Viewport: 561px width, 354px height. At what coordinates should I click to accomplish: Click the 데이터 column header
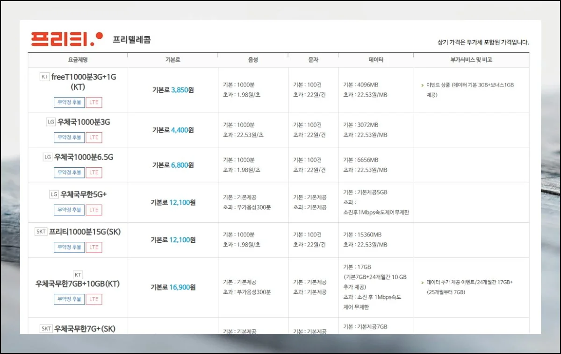tap(376, 60)
